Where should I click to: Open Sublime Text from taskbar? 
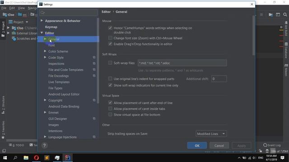tap(47, 158)
